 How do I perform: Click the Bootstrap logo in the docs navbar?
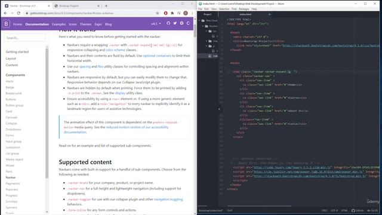(x=6, y=24)
